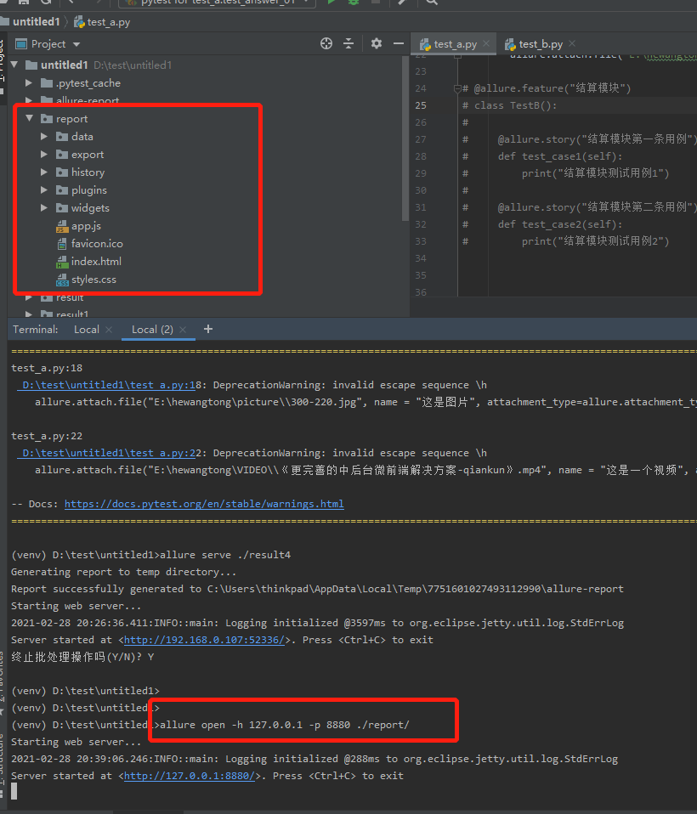Click the '# class TestB():' code line

[509, 105]
